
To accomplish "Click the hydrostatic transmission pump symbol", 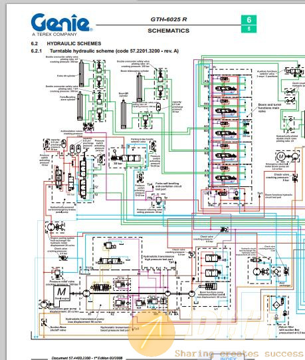I will pos(86,293).
